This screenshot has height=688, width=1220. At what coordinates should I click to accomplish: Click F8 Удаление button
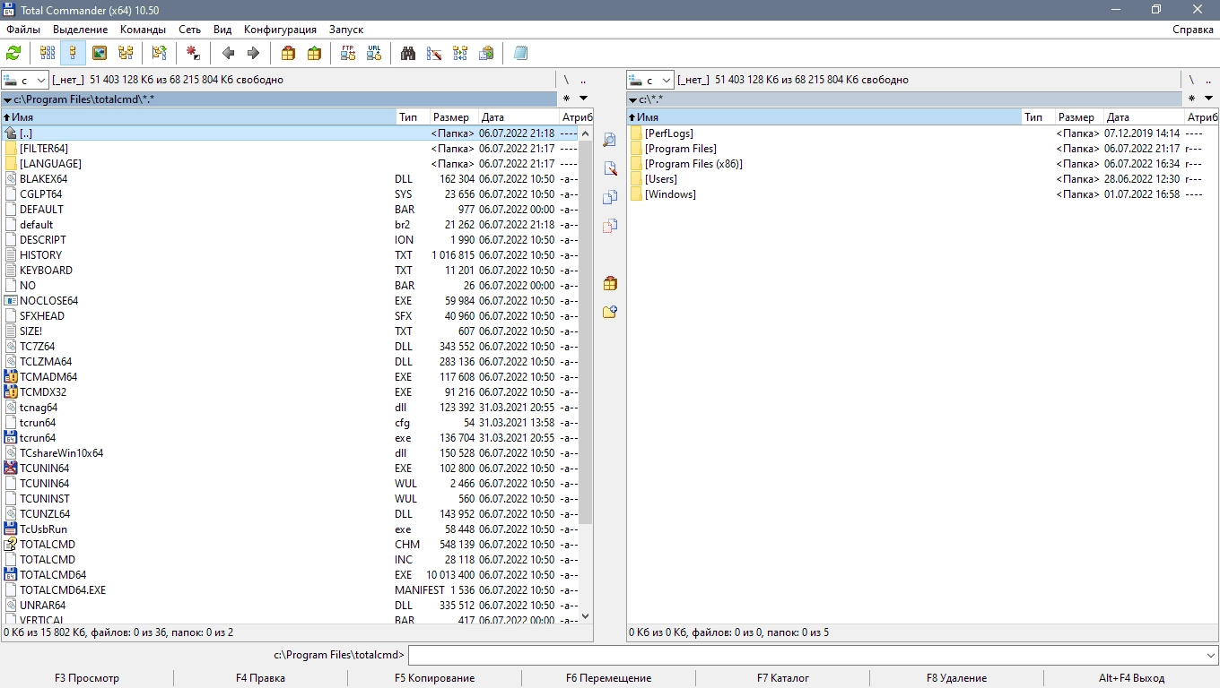pos(957,678)
